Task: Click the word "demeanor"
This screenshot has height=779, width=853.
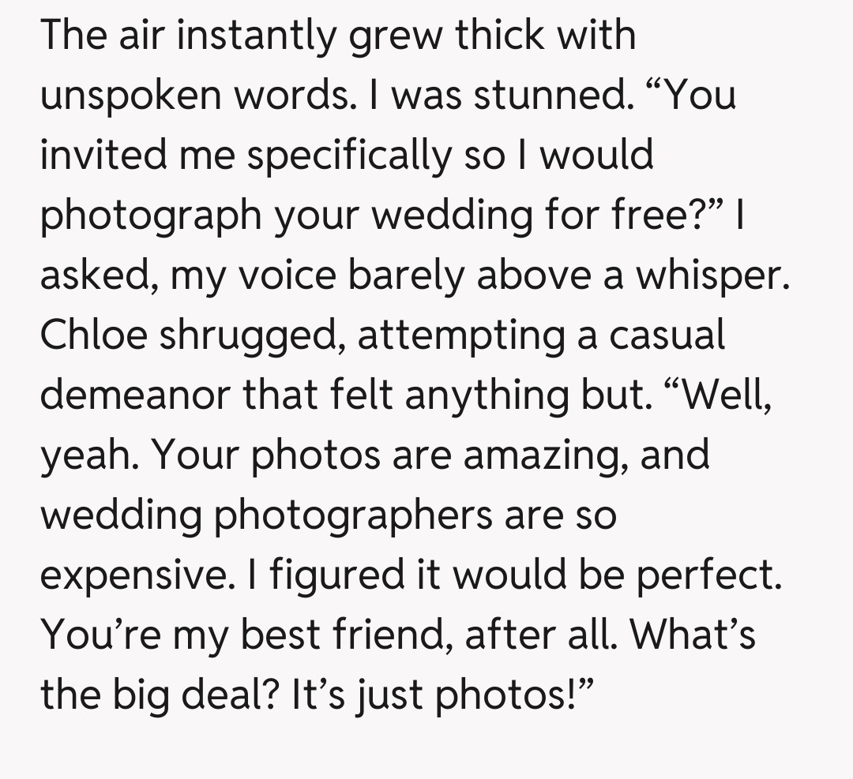Action: click(134, 395)
